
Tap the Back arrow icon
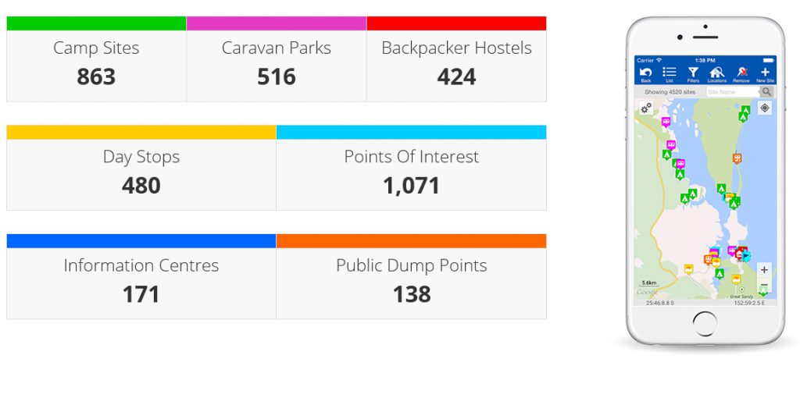tap(646, 73)
